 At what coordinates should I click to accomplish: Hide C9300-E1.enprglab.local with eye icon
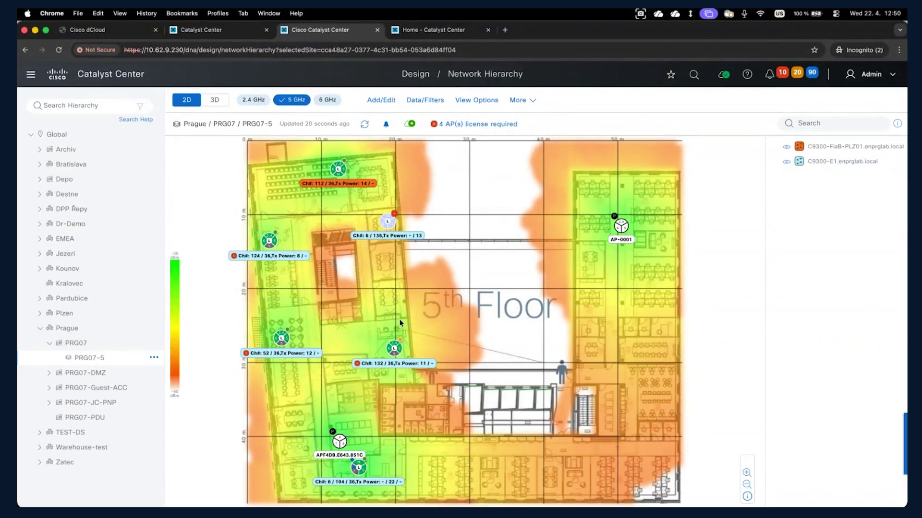(786, 162)
